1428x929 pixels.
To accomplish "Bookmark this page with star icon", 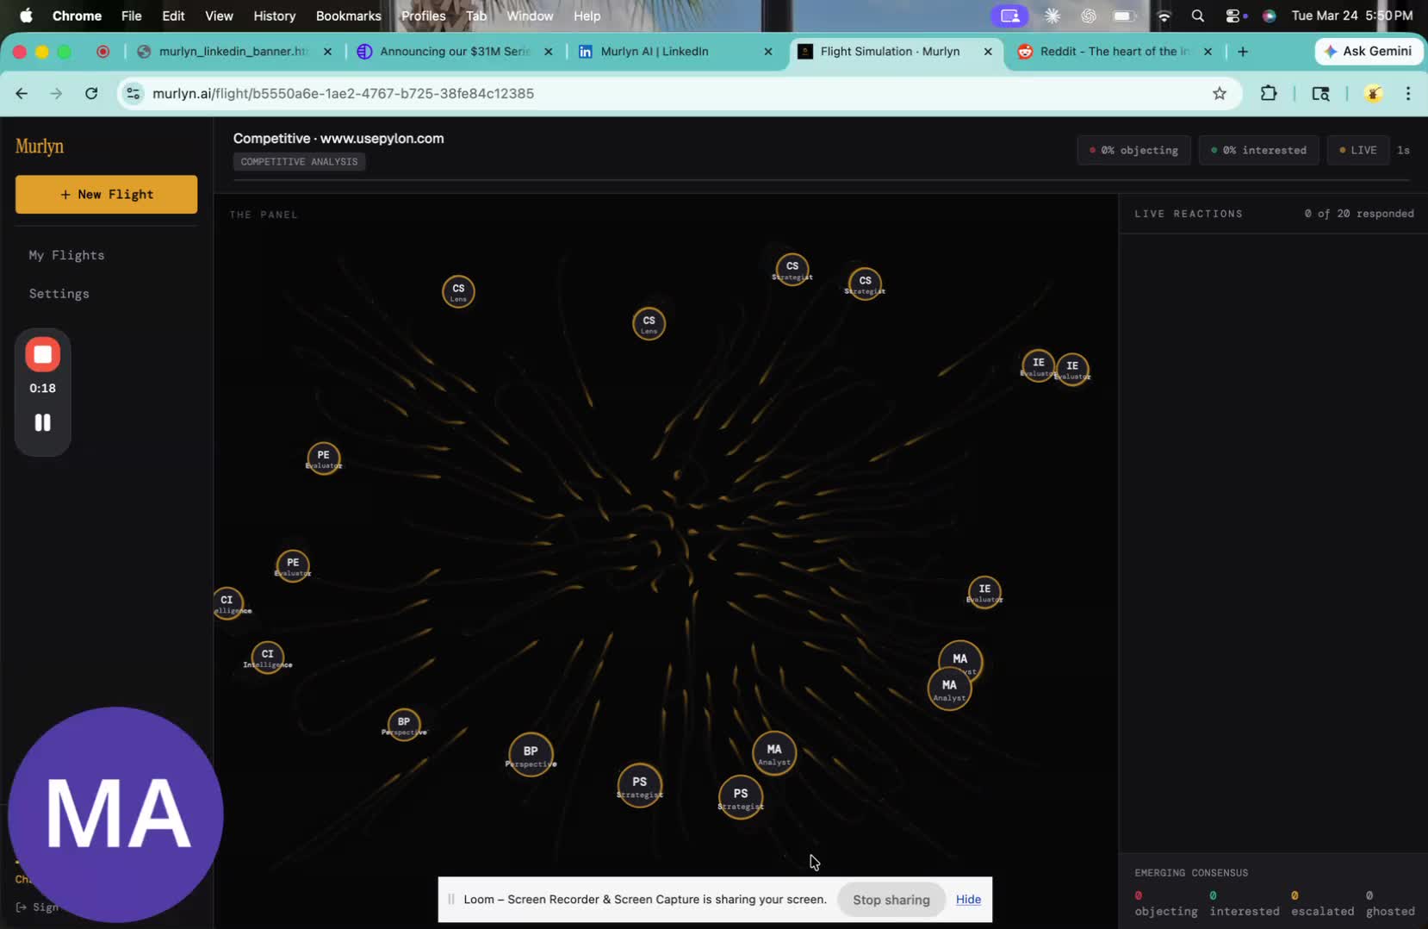I will point(1219,94).
